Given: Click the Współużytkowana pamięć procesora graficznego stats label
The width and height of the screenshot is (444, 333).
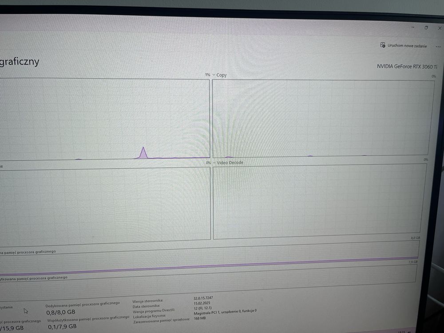Looking at the screenshot, I should pos(88,318).
